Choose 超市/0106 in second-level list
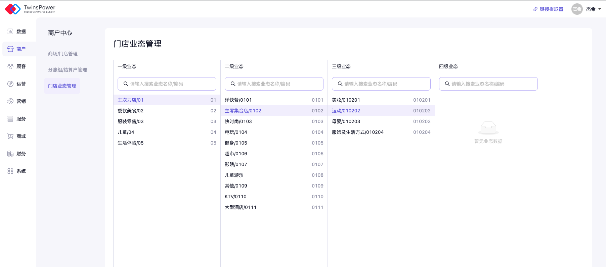Viewport: 606px width, 267px height. click(274, 154)
